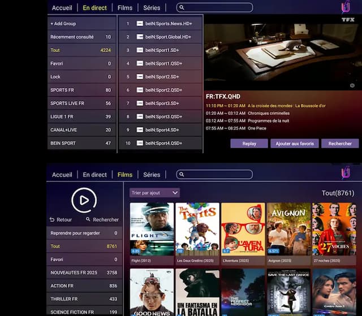Select the SPORTS LIVE FR group

pos(81,103)
